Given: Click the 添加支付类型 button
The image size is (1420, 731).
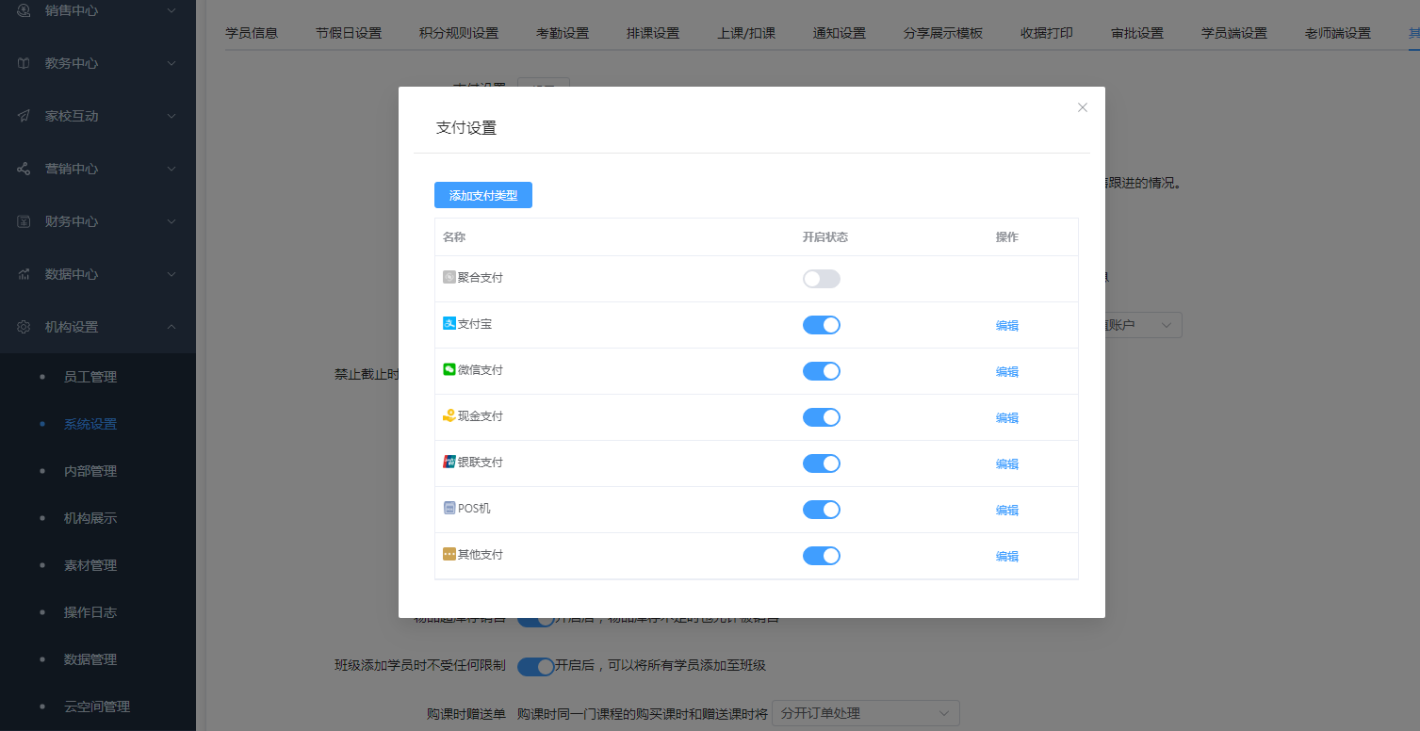Looking at the screenshot, I should tap(483, 195).
